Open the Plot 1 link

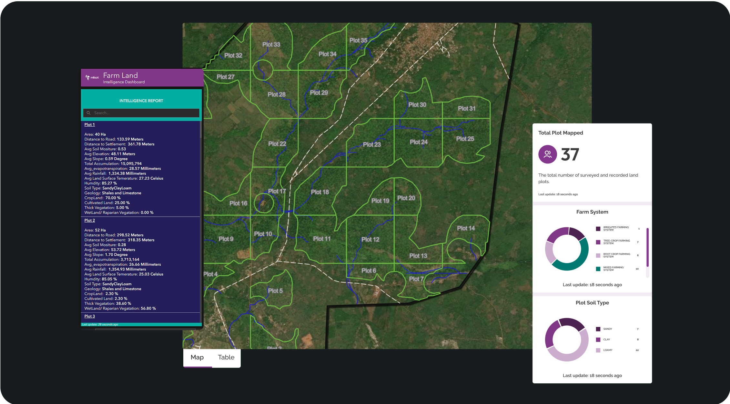click(x=89, y=124)
